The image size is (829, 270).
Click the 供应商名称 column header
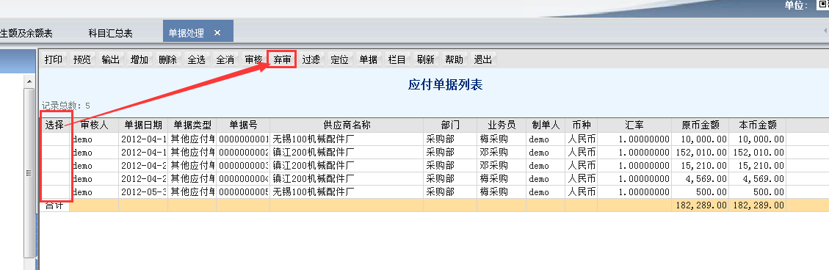click(347, 125)
